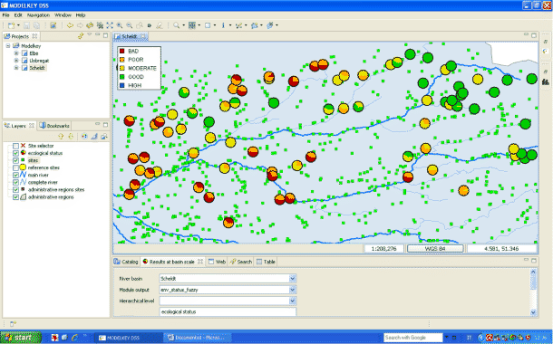Open the Edit menu
The height and width of the screenshot is (344, 553).
(18, 15)
